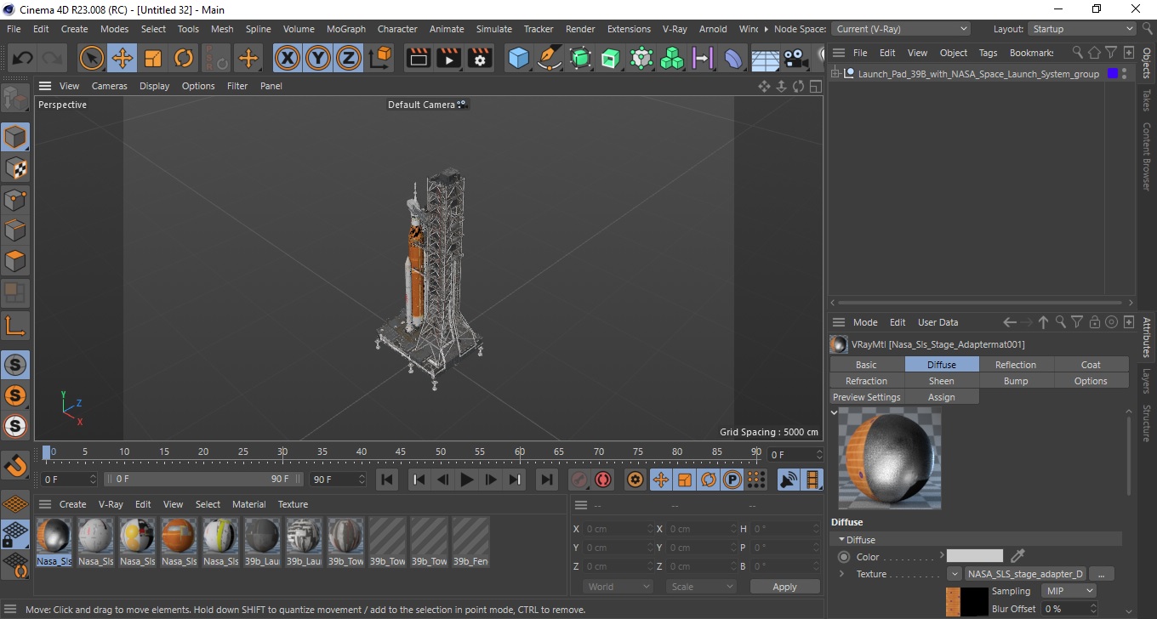Click the Color eyedropper picker icon
1157x619 pixels.
[x=1017, y=556]
